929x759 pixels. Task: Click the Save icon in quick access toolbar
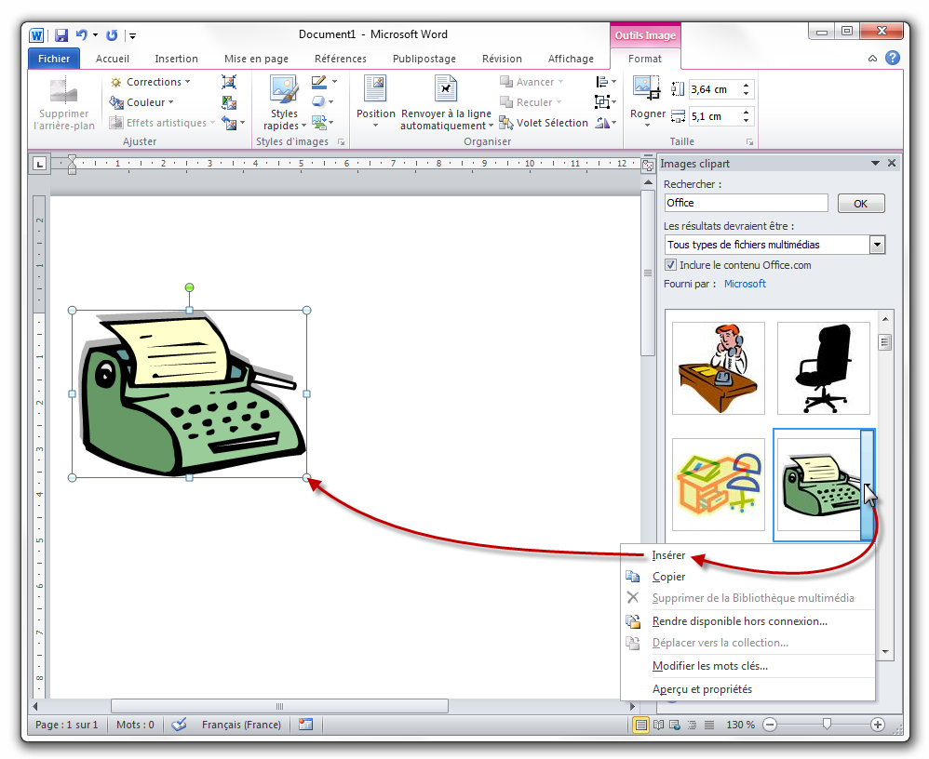[x=61, y=35]
